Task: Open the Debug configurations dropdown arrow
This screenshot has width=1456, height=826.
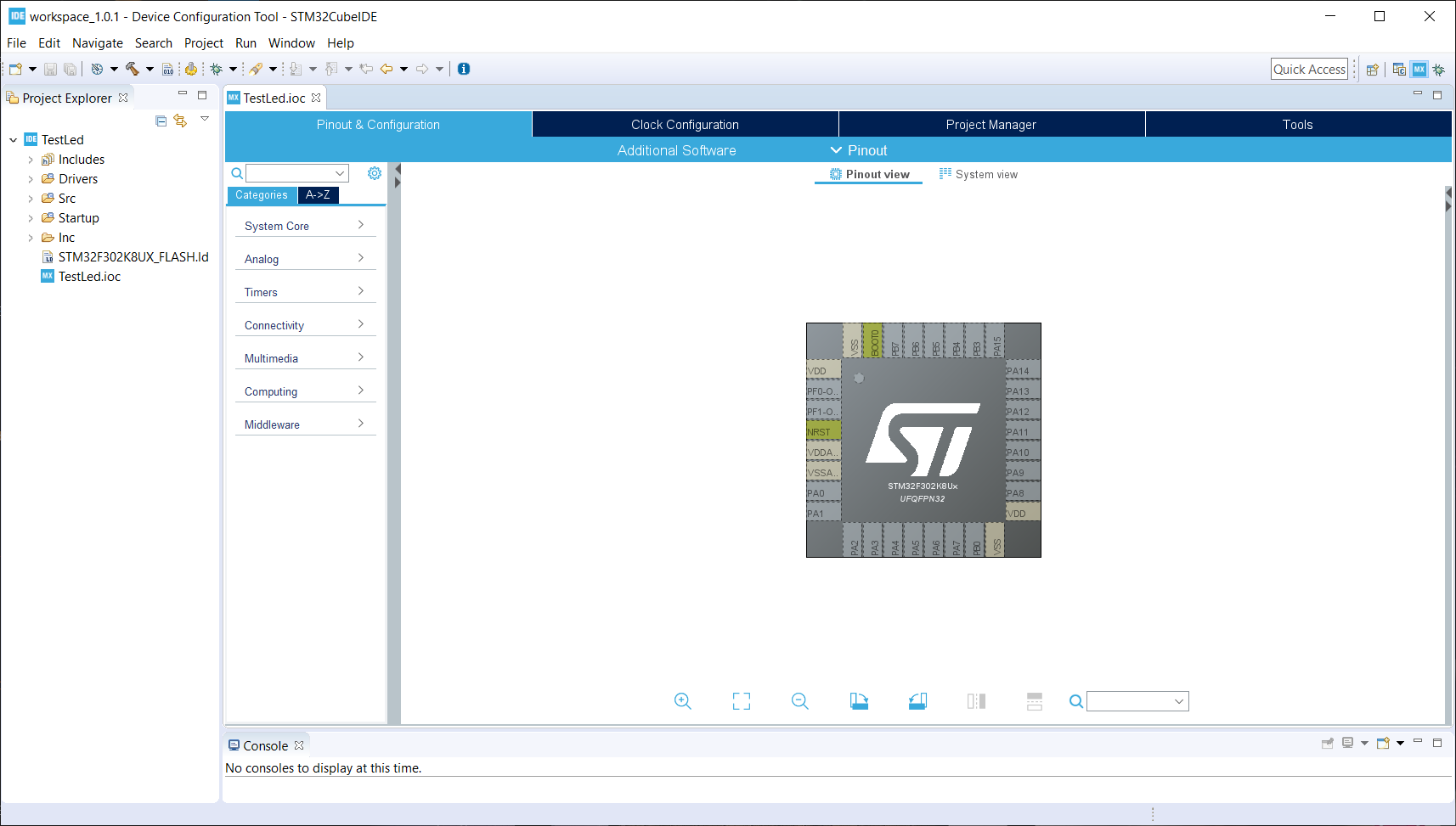Action: [x=233, y=70]
